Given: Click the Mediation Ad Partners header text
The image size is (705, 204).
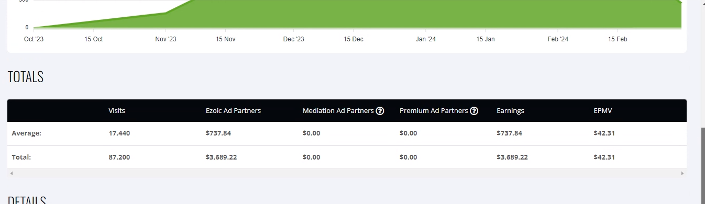Looking at the screenshot, I should pos(338,111).
